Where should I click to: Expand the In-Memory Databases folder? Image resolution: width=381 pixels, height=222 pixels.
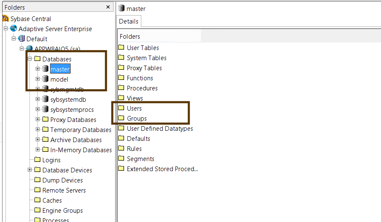tap(38, 149)
